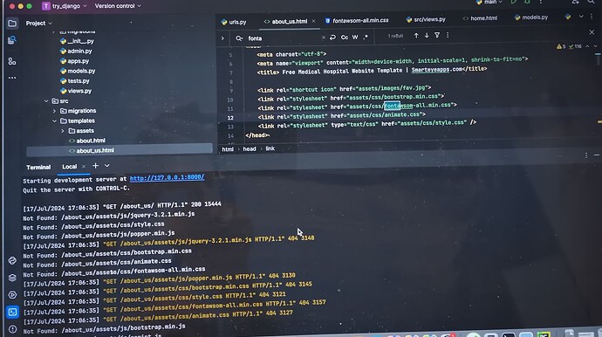Open the Services play-circle icon in sidebar
The image size is (602, 337).
(12, 295)
